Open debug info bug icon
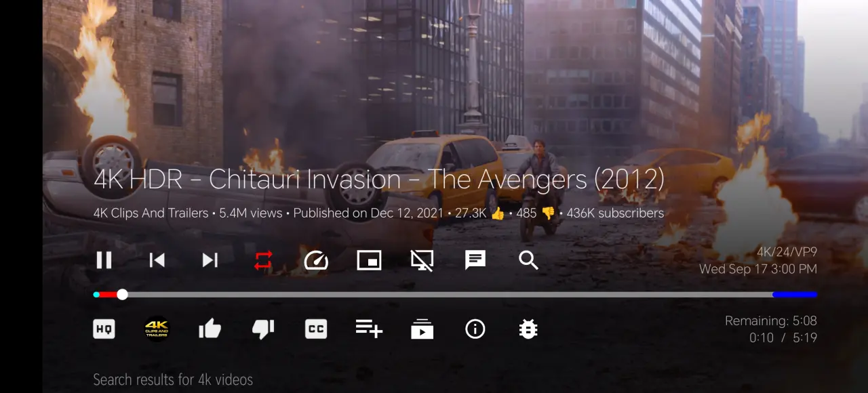The image size is (868, 393). click(528, 329)
